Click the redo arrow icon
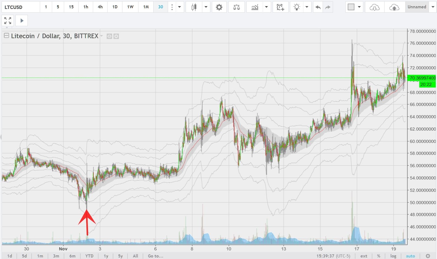Image resolution: width=437 pixels, height=259 pixels. [x=328, y=7]
